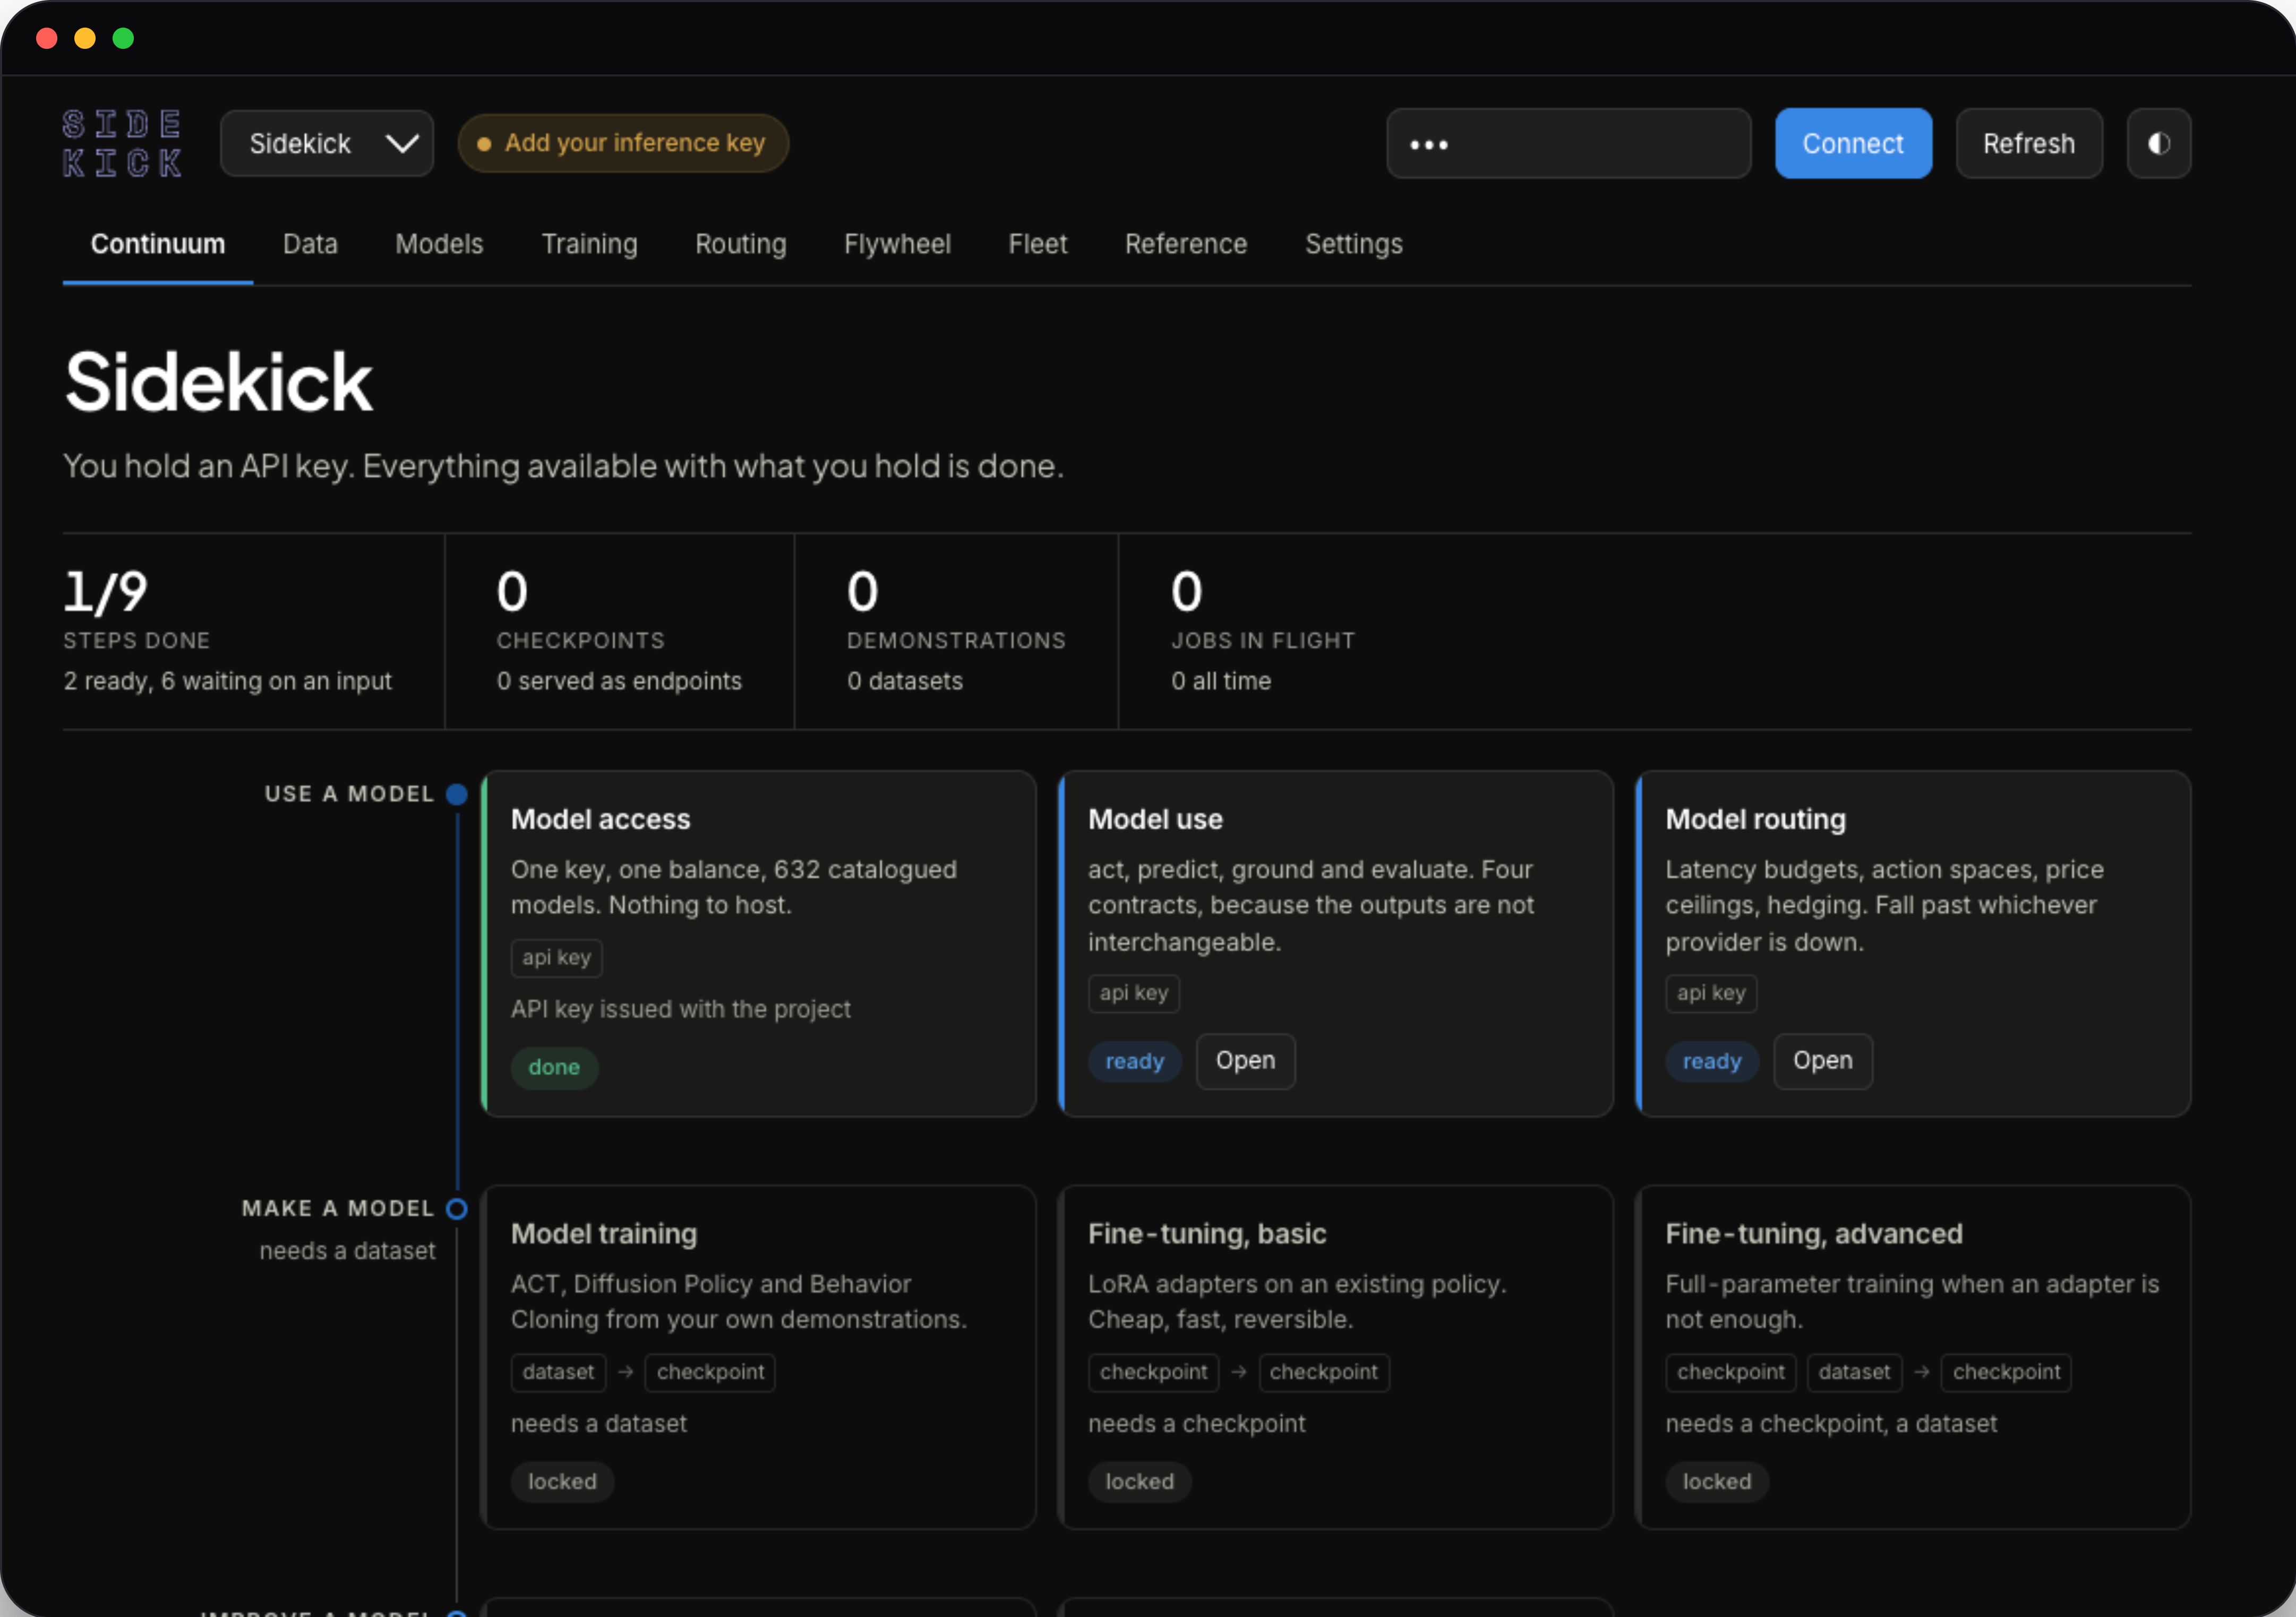Click the '0 served as endpoints' text

[619, 682]
